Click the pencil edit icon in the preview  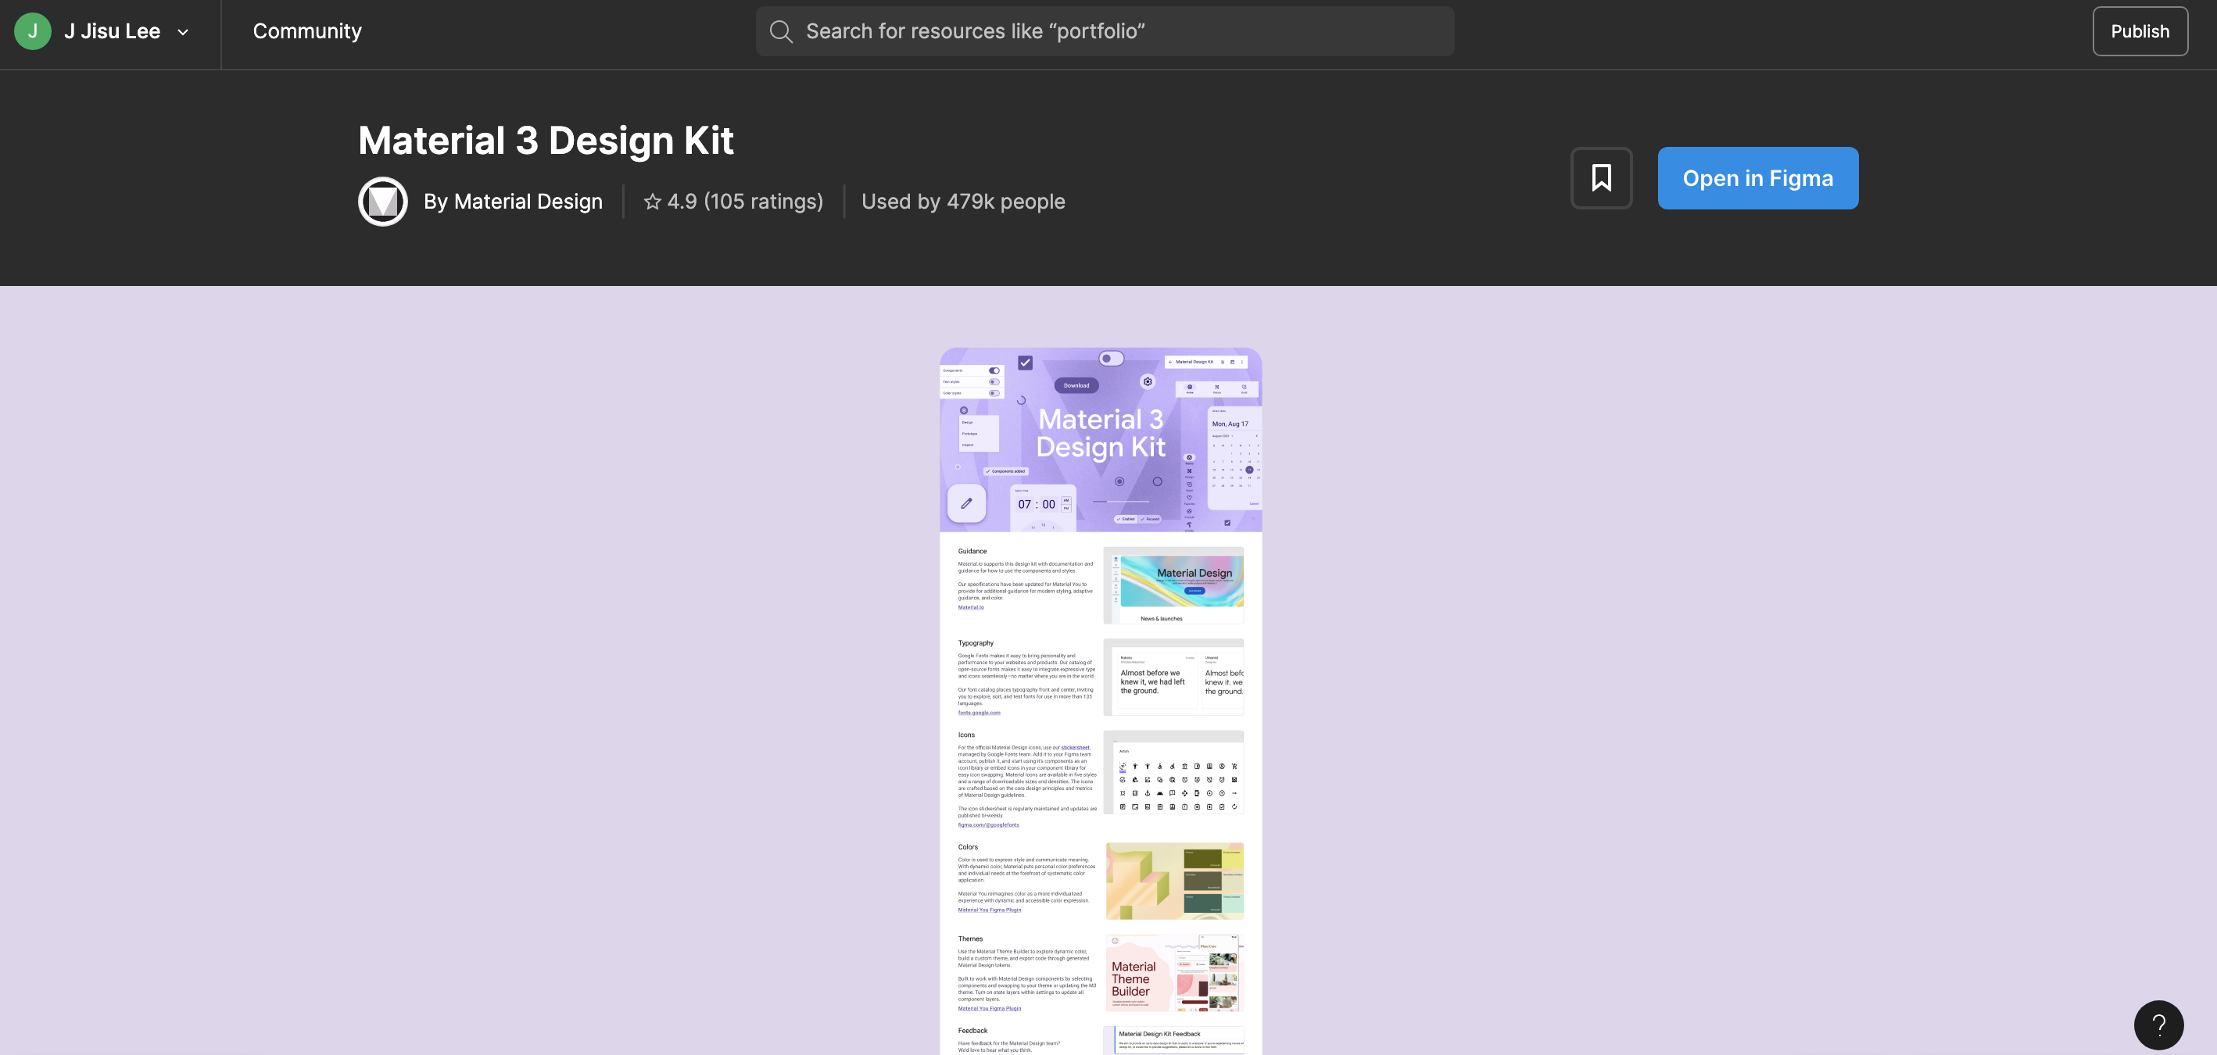point(966,503)
